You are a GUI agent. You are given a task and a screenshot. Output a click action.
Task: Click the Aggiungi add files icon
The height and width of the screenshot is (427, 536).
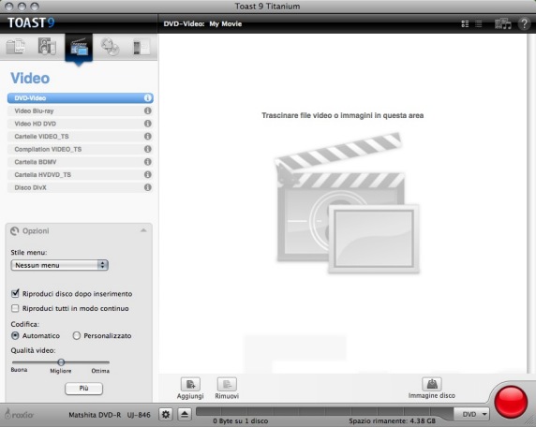(190, 384)
